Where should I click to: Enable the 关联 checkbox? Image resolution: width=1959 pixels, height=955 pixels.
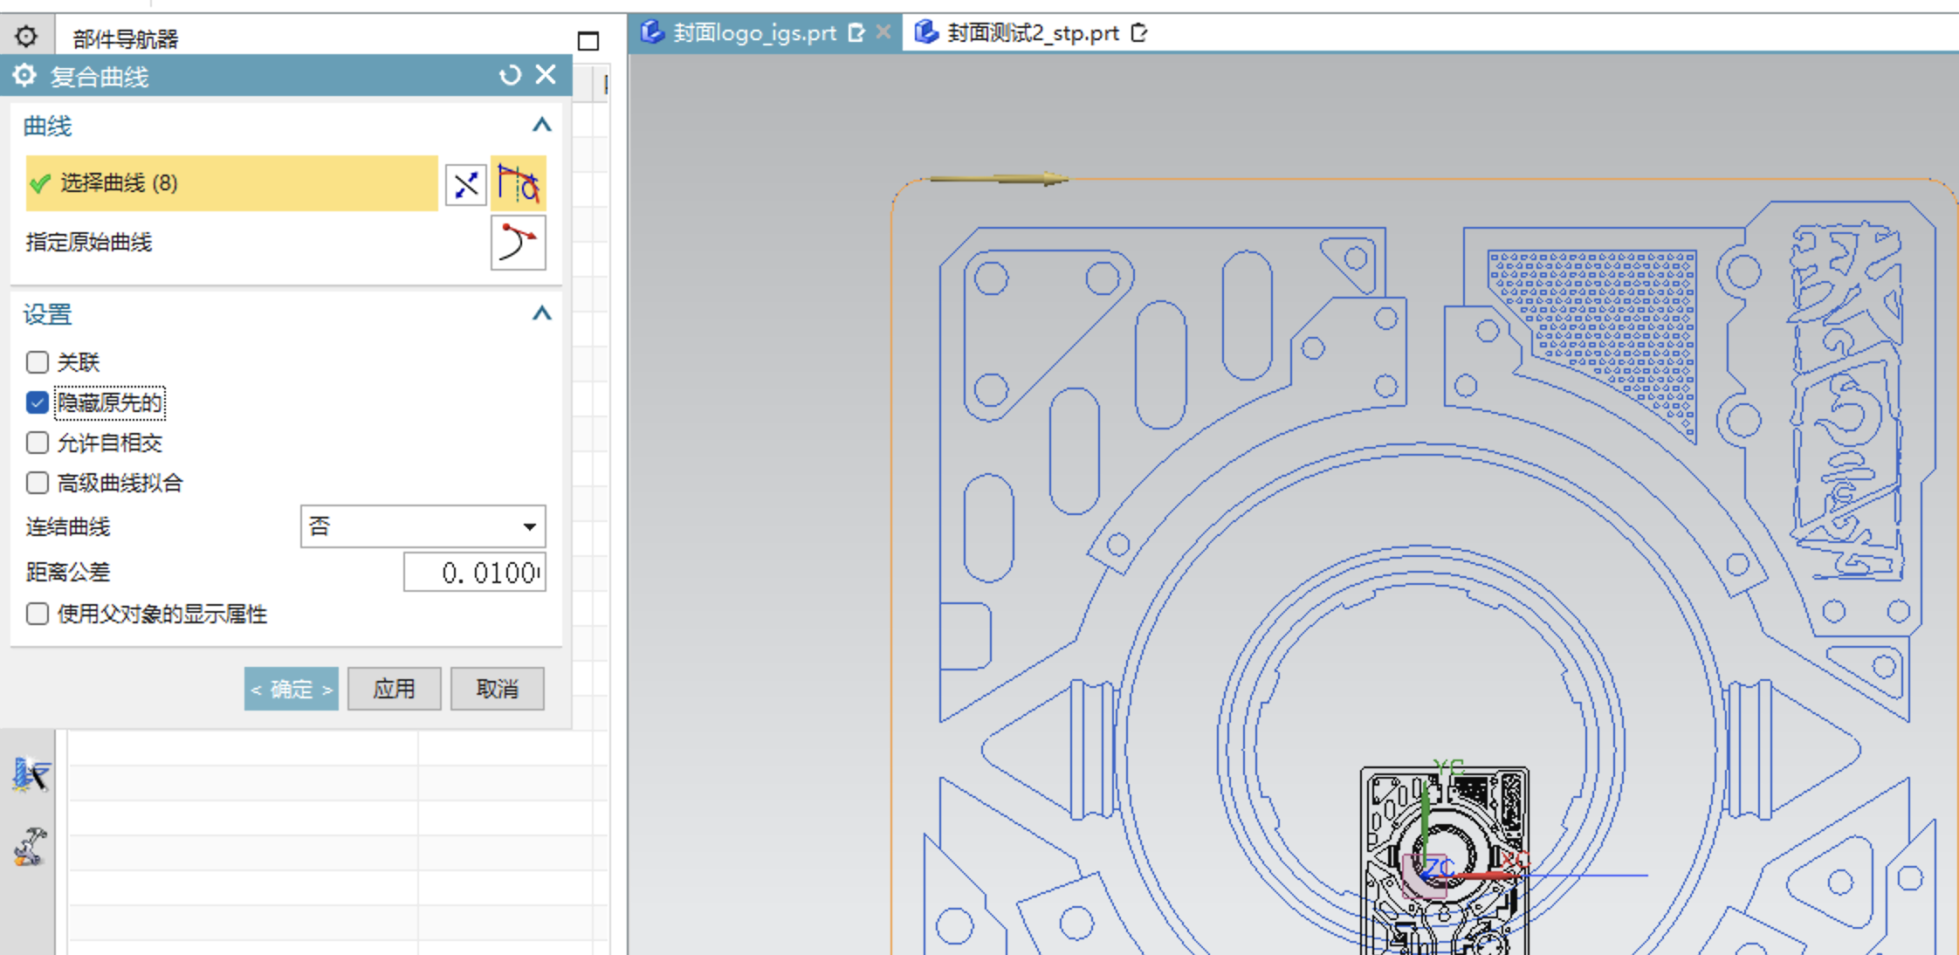[x=38, y=362]
